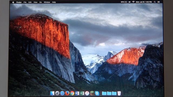173x97 pixels.
Task: Open the Wi-Fi status menu
Action: [x=133, y=2]
